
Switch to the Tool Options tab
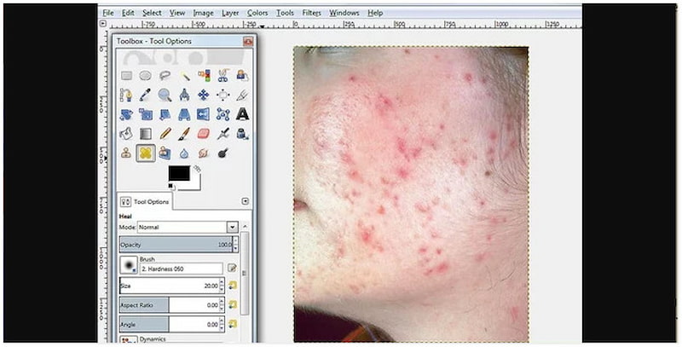pos(146,202)
